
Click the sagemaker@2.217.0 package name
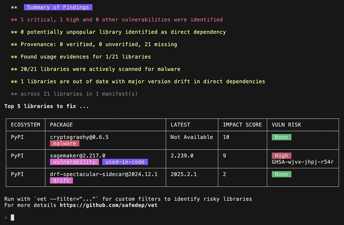(x=77, y=155)
